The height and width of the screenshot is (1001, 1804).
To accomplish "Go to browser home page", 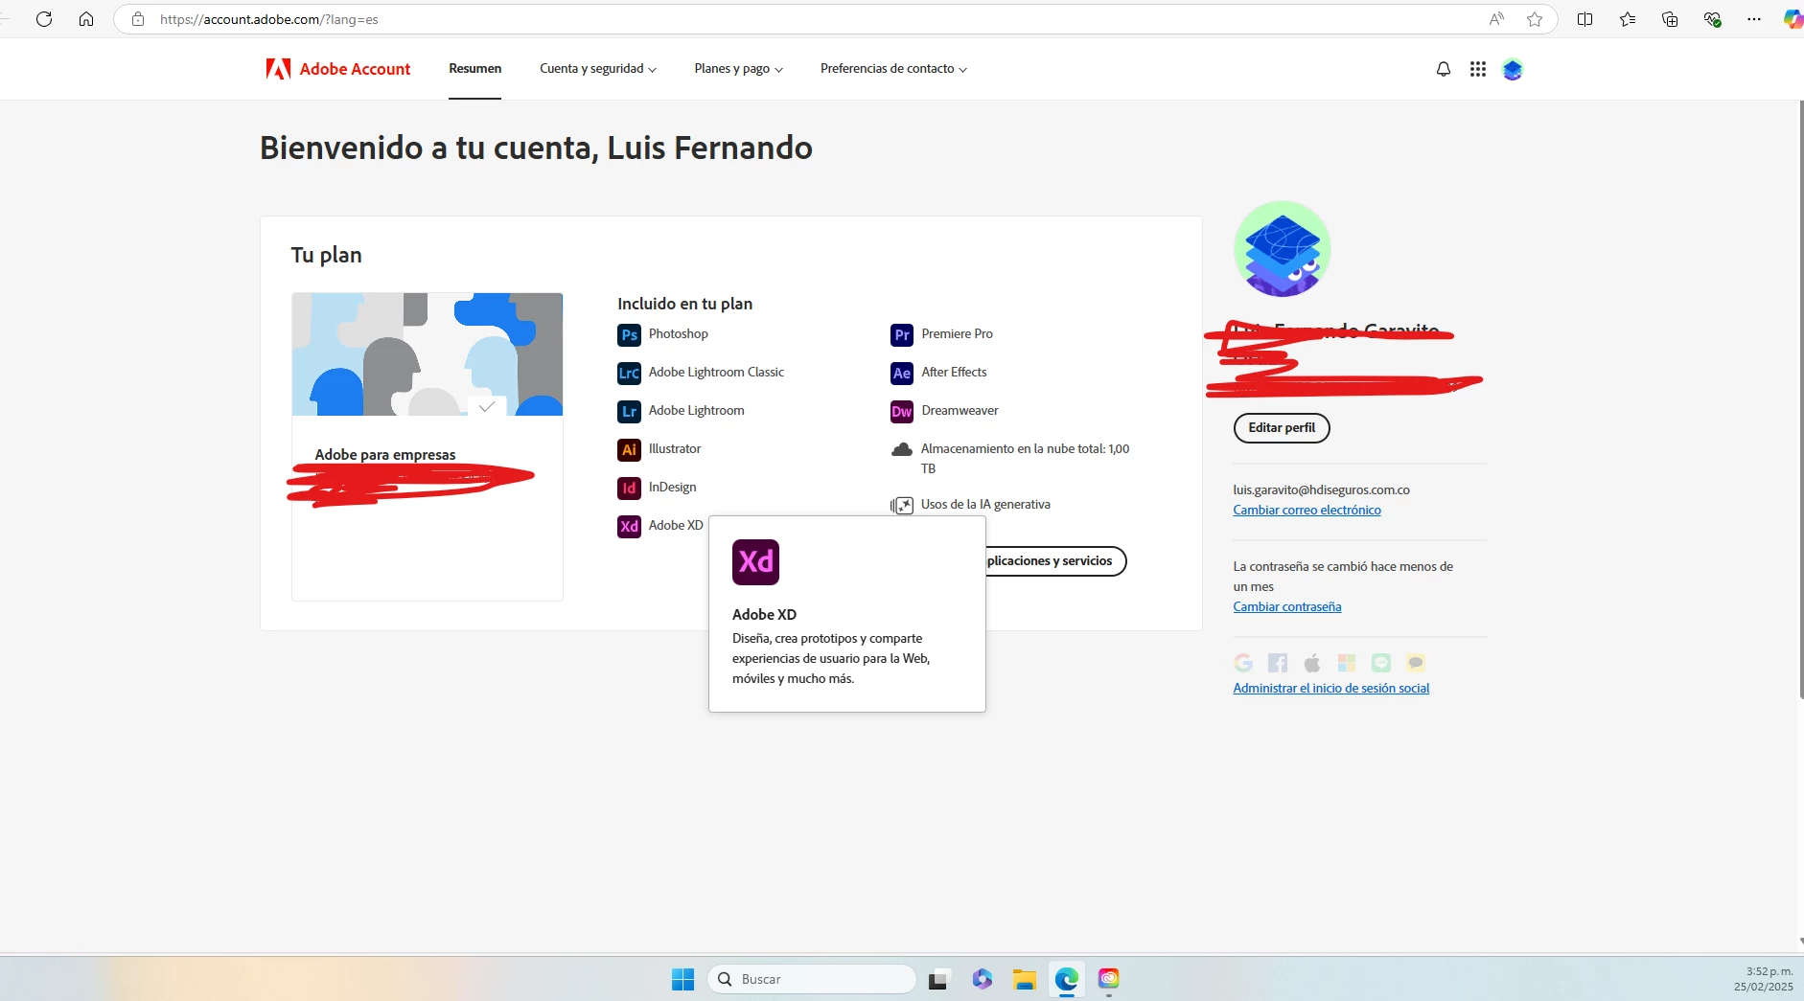I will 86,19.
